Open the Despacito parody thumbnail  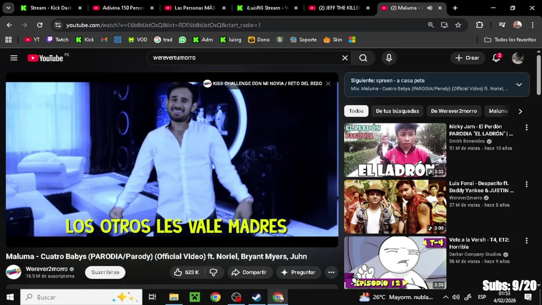(395, 207)
